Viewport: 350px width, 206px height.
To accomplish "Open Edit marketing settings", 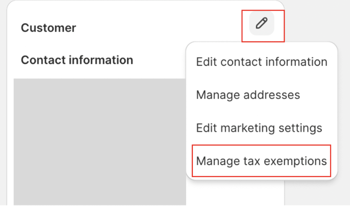I will 259,128.
